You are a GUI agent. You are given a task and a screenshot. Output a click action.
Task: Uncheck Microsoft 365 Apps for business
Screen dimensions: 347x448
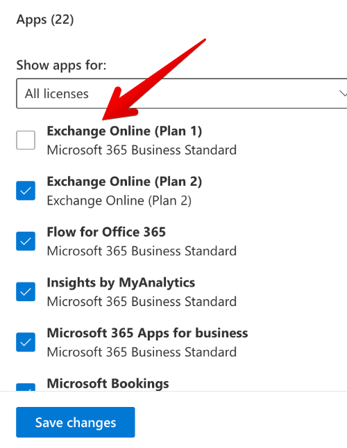(26, 342)
